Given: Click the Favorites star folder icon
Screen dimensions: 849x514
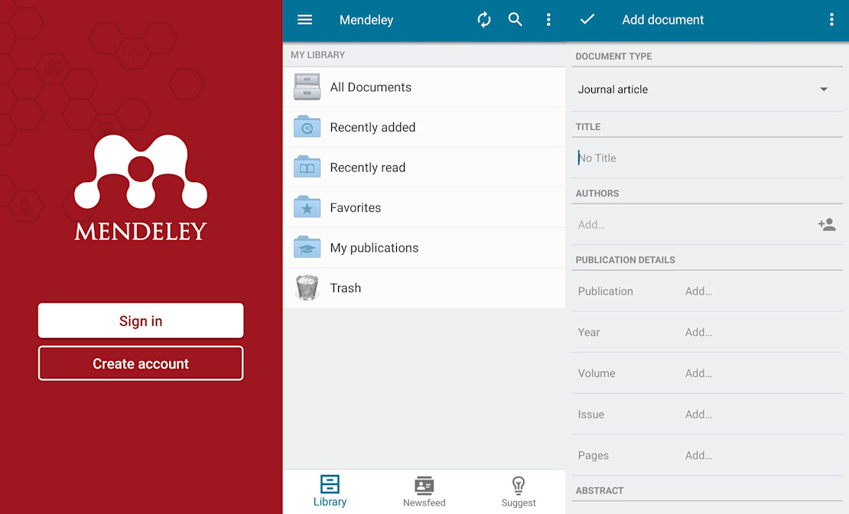Looking at the screenshot, I should pos(307,207).
